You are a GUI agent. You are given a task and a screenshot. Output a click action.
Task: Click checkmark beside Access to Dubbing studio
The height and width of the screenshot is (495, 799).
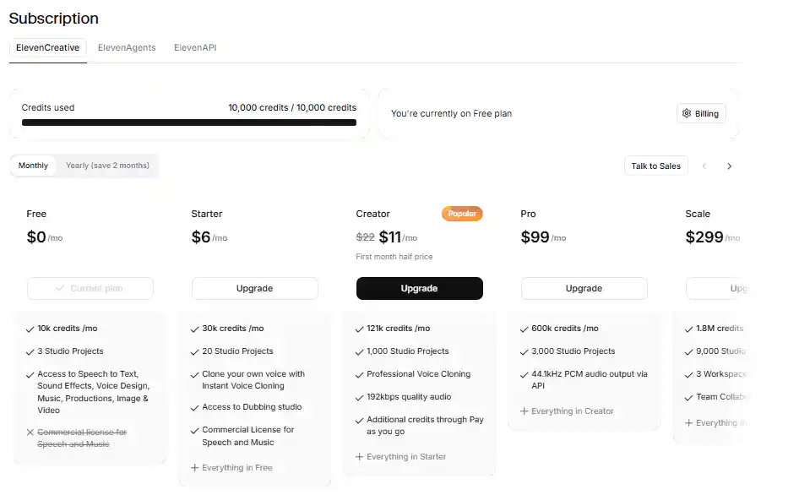(x=194, y=408)
